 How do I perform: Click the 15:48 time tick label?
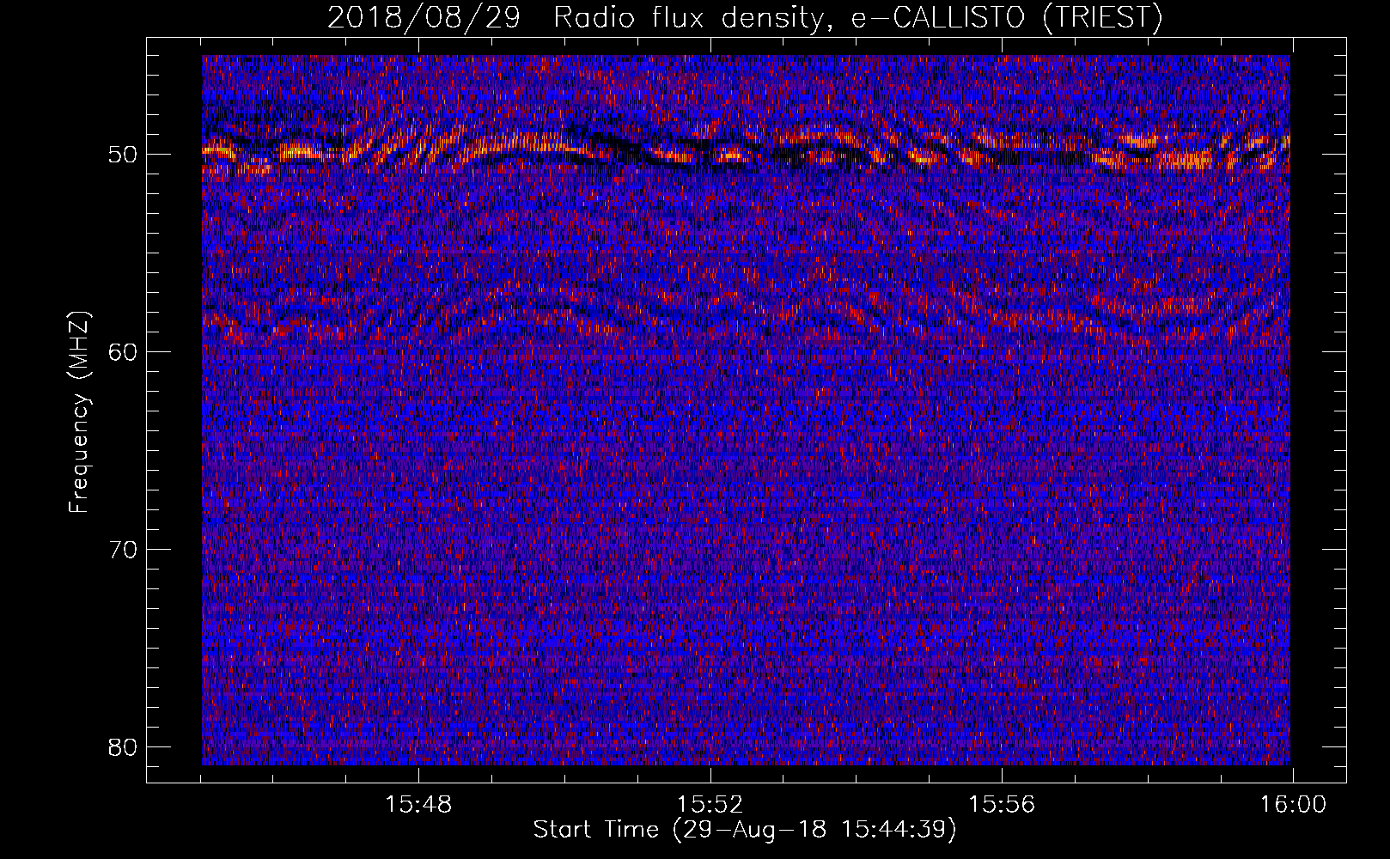pos(418,805)
